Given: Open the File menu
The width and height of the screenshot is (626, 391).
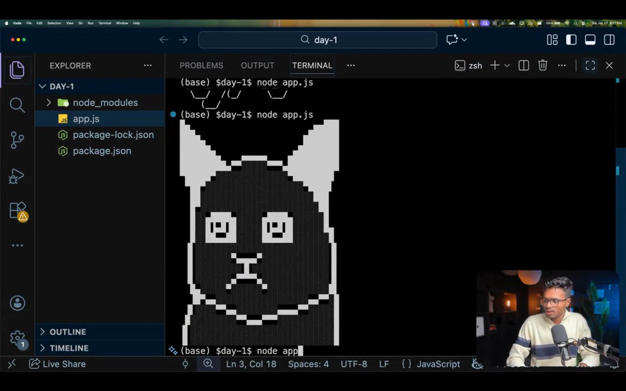Looking at the screenshot, I should click(29, 23).
